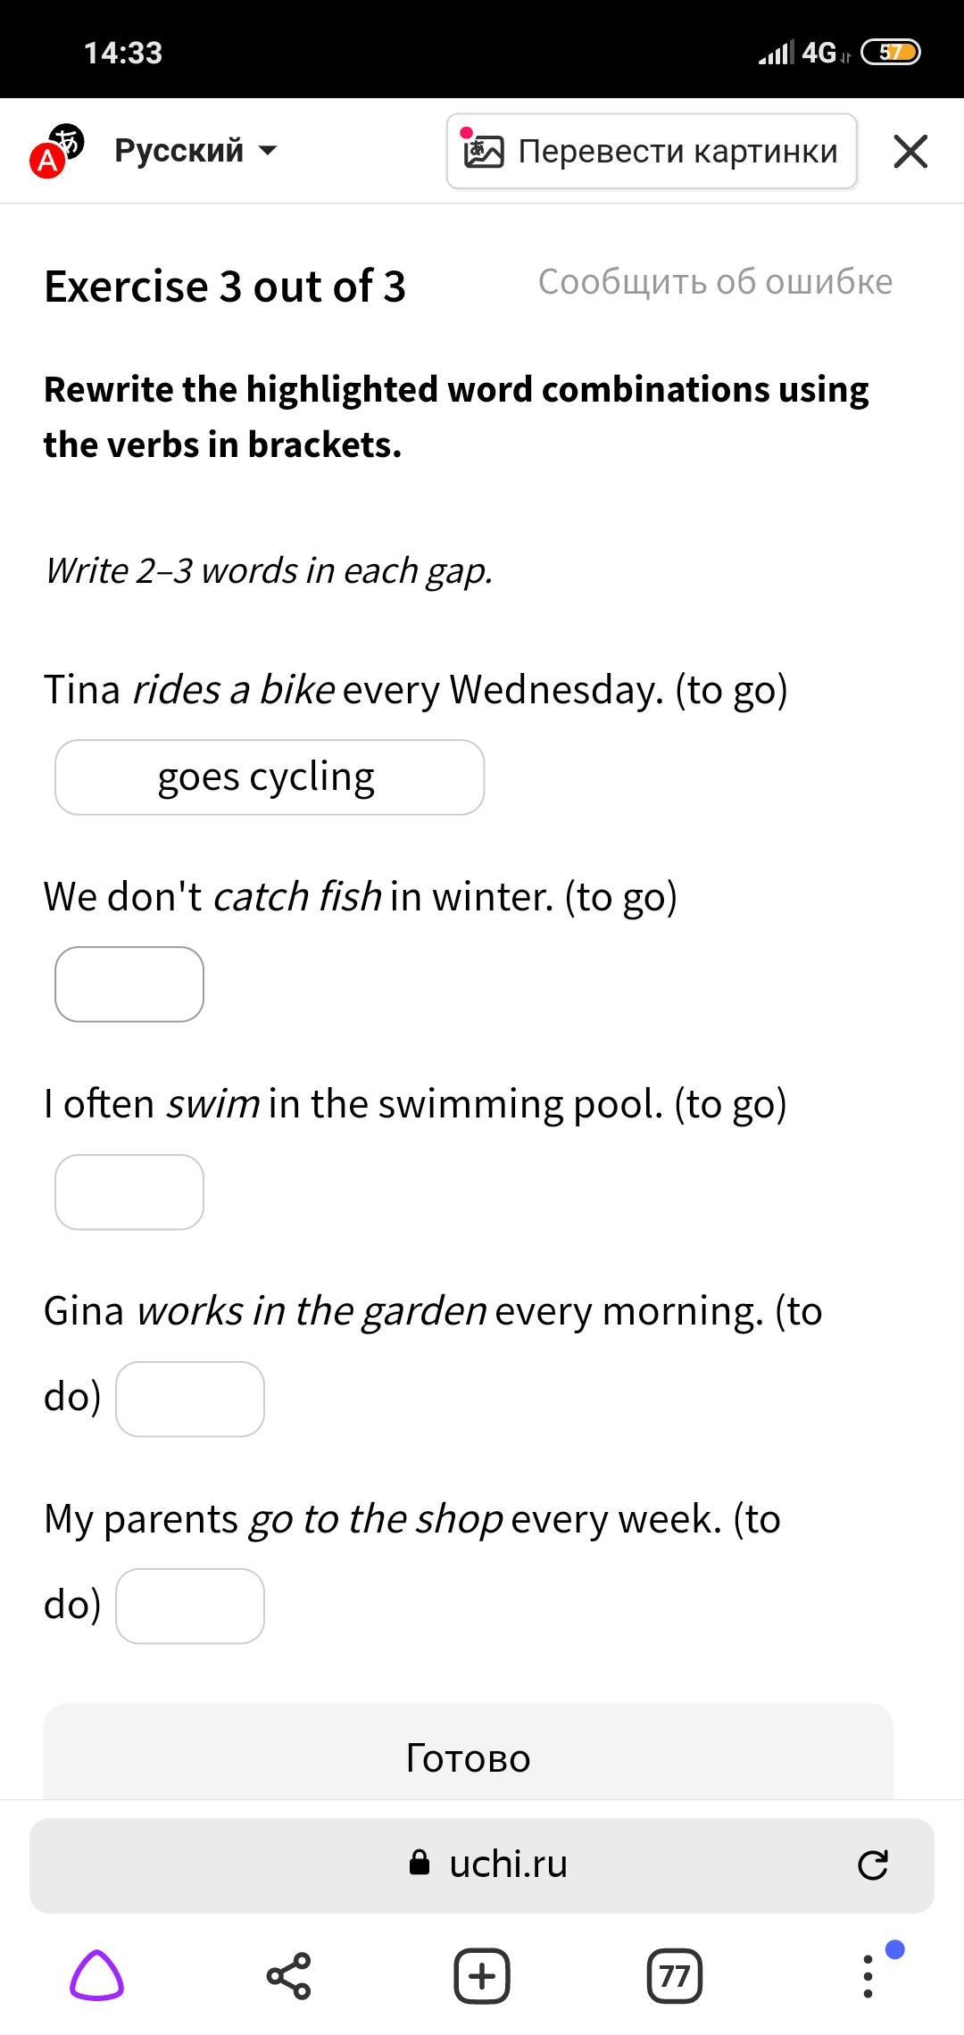
Task: Tap the answer gap for 'swim'
Action: (129, 1192)
